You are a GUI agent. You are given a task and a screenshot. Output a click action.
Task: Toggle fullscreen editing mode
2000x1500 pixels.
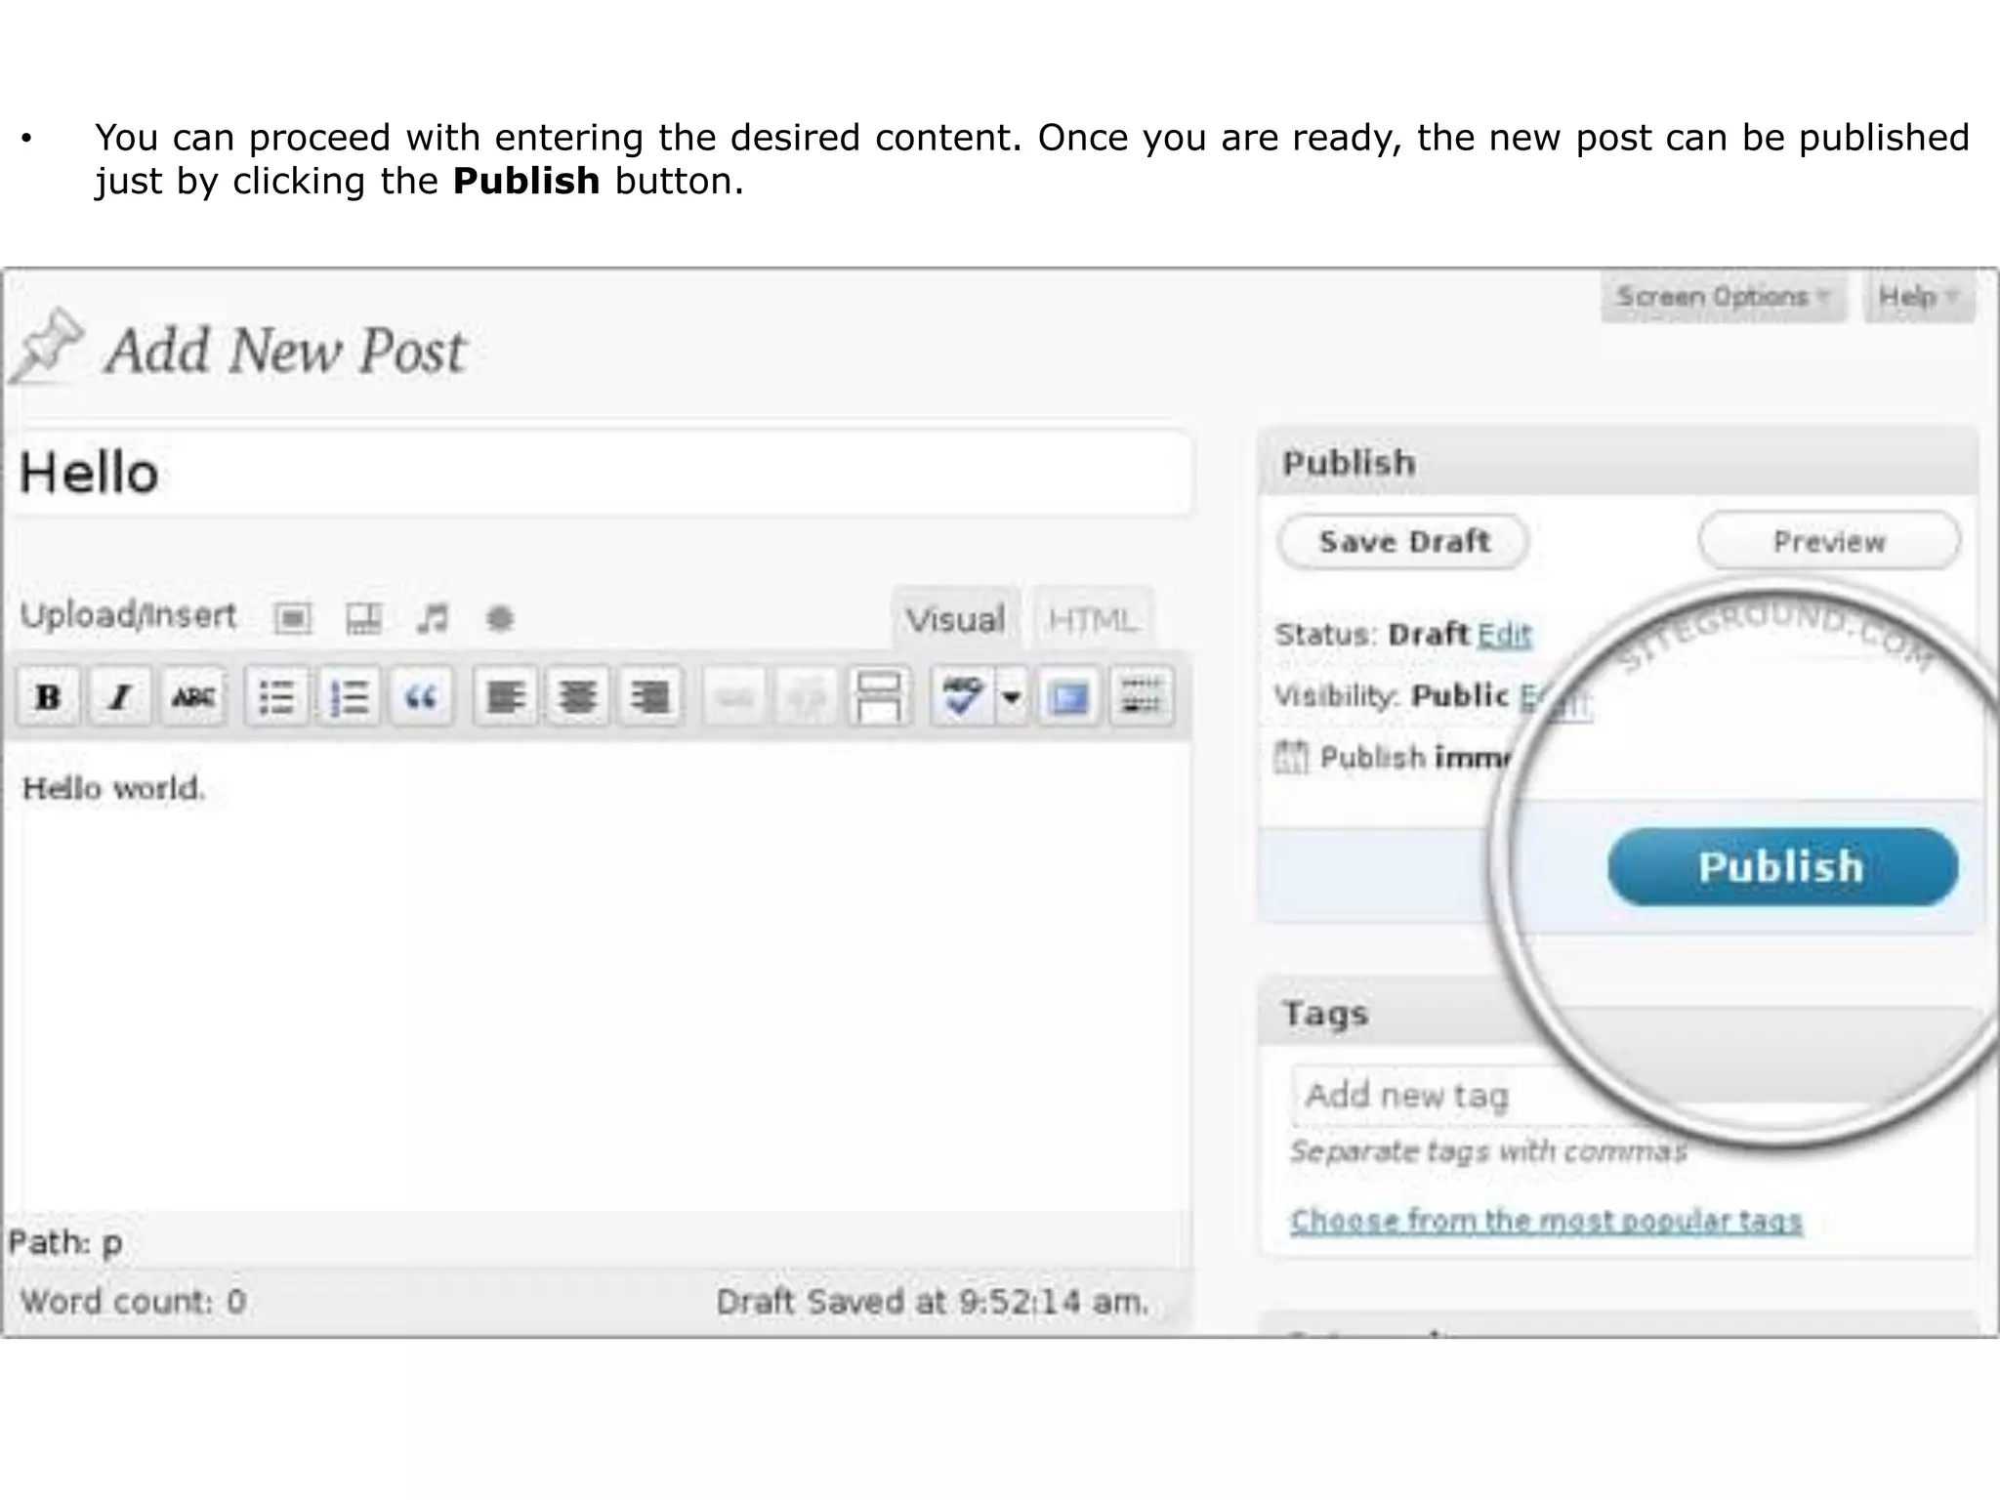coord(1068,696)
